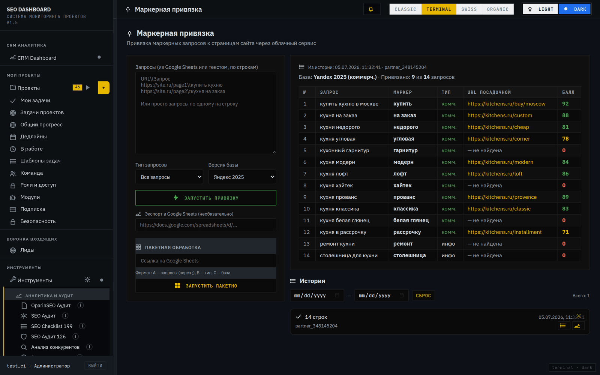This screenshot has width=600, height=375.
Task: Toggle the dot next to CRM Dashboard
Action: tap(99, 57)
